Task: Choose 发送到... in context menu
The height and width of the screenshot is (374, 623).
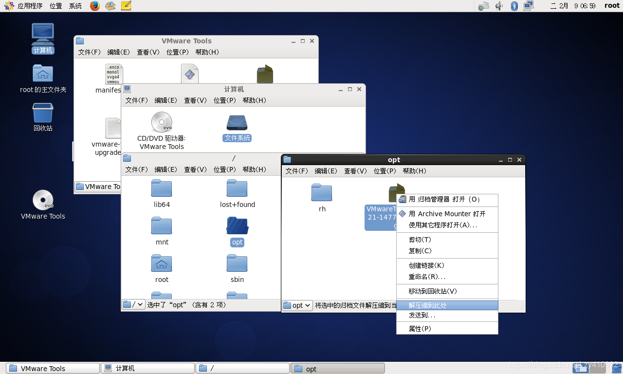Action: [x=447, y=316]
